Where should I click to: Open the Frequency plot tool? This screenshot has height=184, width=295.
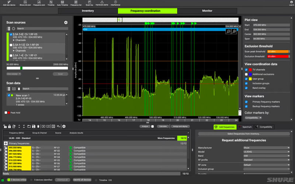39,3
